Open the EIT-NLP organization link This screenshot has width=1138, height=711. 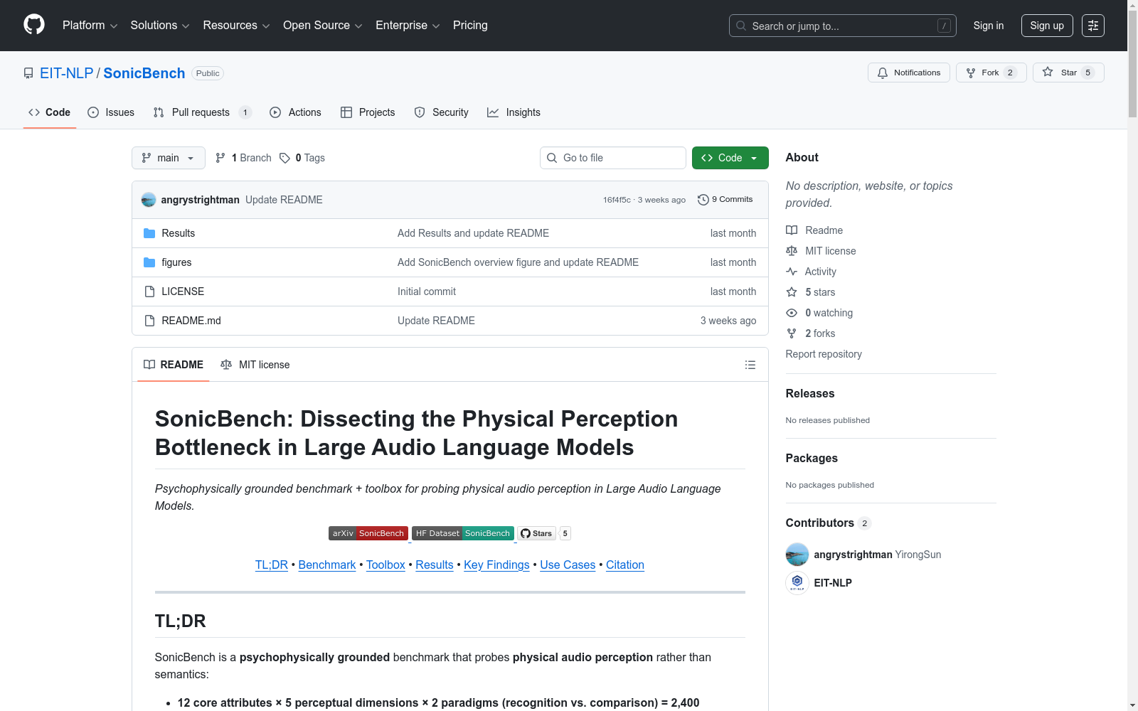(67, 73)
